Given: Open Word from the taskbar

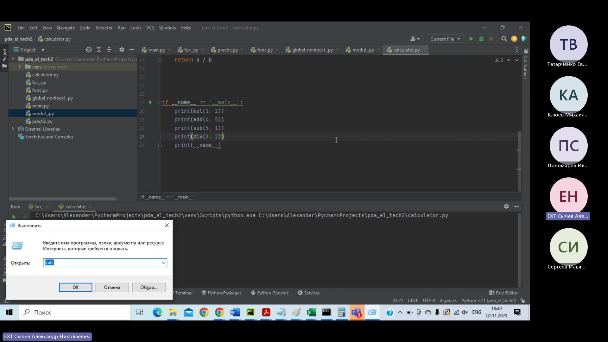Looking at the screenshot, I should (235, 312).
